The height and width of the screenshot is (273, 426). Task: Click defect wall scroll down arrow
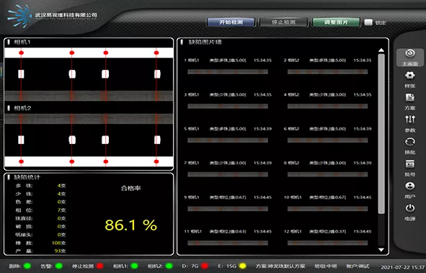coord(381,250)
